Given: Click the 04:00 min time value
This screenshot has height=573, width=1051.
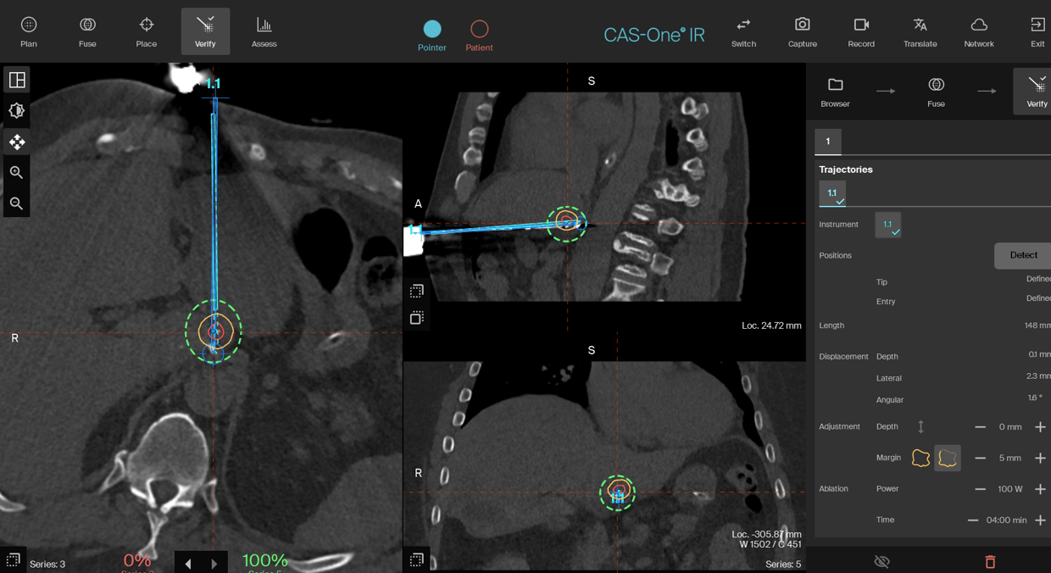Looking at the screenshot, I should click(1006, 520).
